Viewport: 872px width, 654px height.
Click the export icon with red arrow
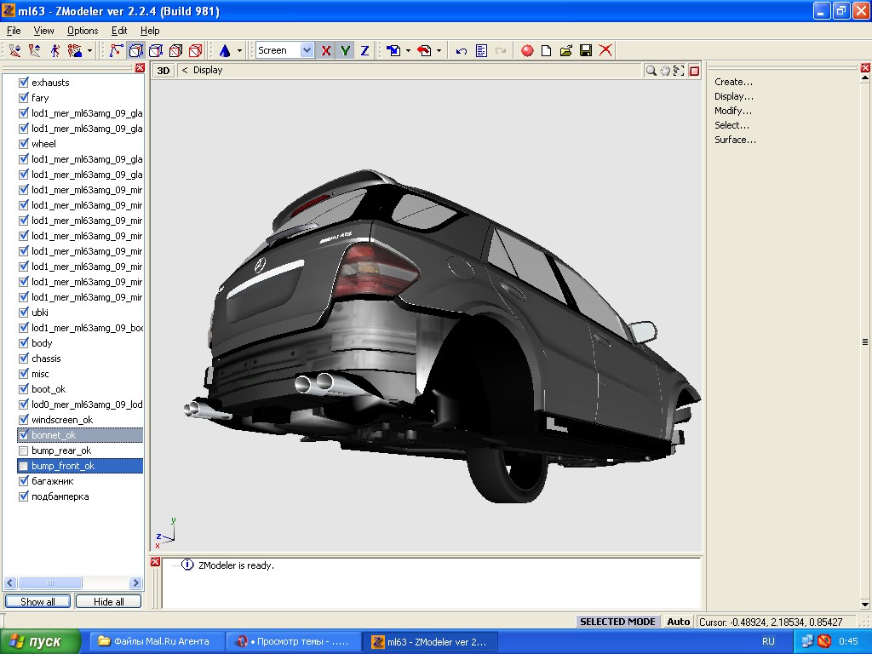tap(424, 50)
